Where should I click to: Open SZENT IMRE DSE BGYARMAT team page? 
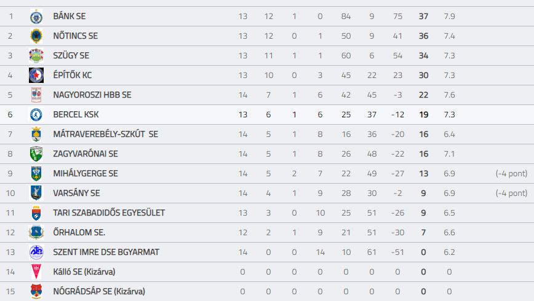tap(106, 252)
